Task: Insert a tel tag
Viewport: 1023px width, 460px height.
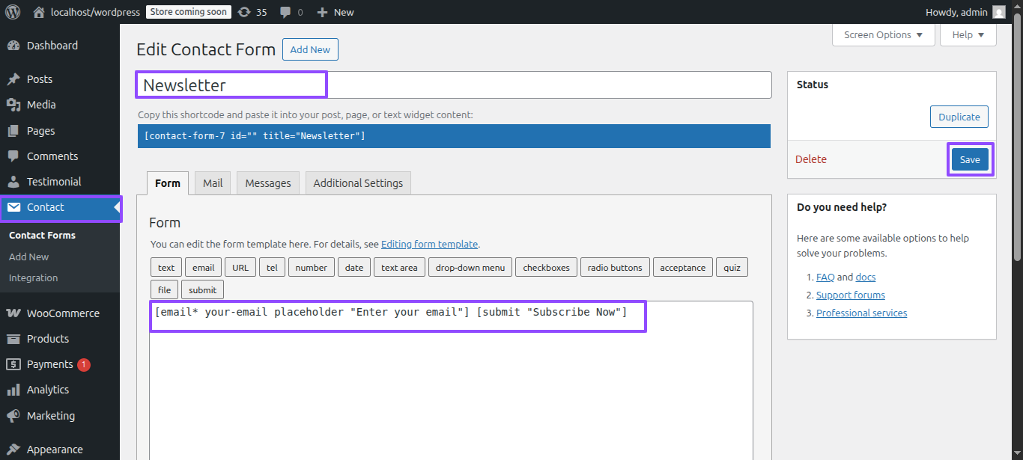Action: [x=273, y=268]
